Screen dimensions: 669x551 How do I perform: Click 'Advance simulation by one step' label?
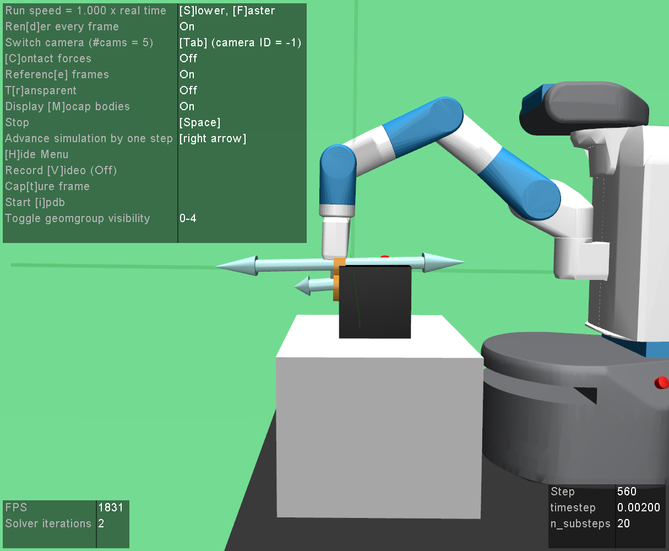click(89, 138)
